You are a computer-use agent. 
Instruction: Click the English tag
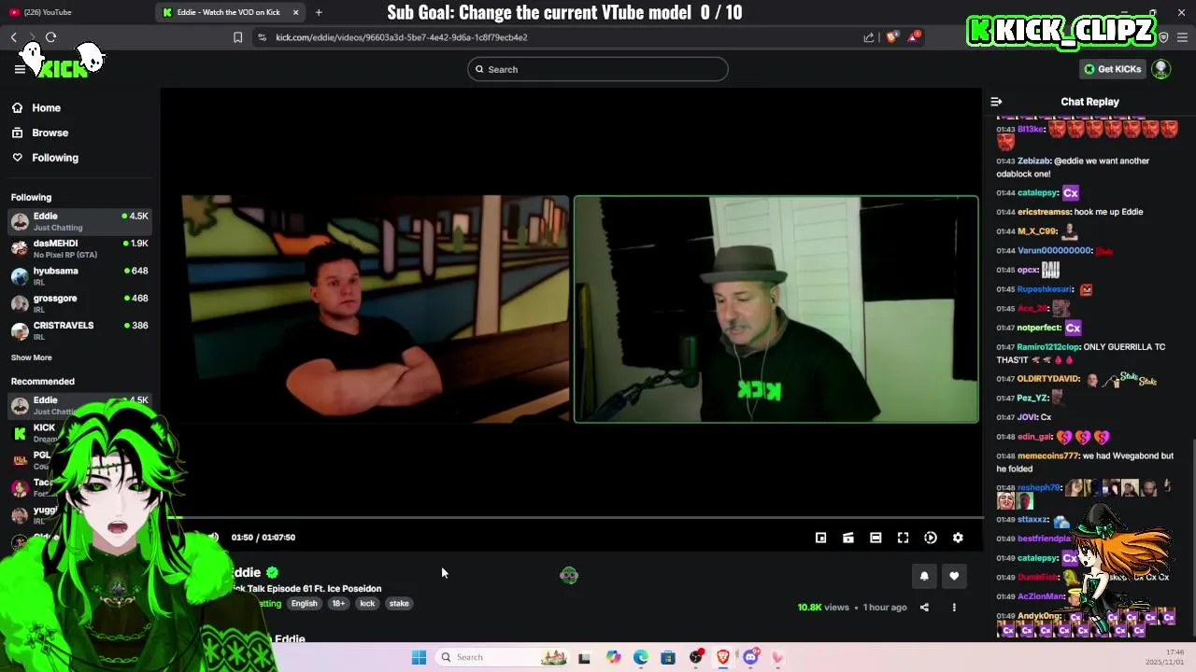click(x=304, y=604)
